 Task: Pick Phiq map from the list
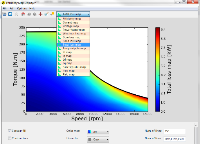(73, 74)
